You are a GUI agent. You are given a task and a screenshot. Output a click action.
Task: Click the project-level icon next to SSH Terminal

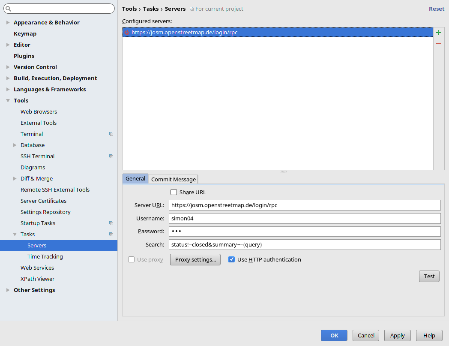coord(111,156)
